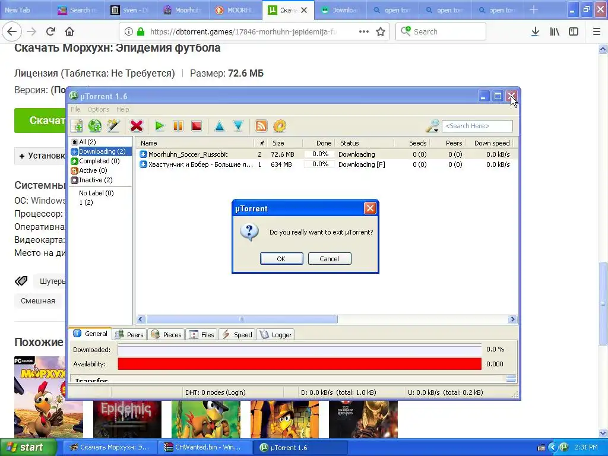This screenshot has width=608, height=456.
Task: Click the Add Torrent from URL icon
Action: 95,126
